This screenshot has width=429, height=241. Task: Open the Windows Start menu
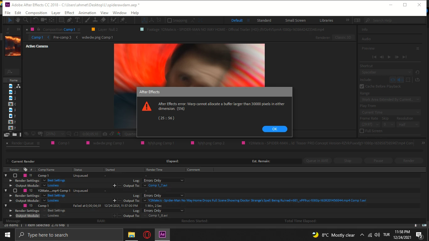(x=8, y=235)
